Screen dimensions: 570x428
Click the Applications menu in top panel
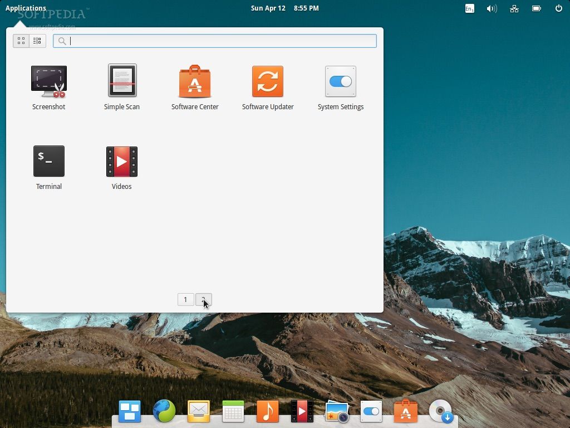click(x=26, y=8)
